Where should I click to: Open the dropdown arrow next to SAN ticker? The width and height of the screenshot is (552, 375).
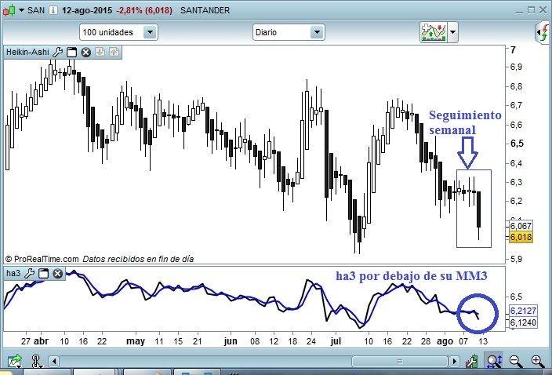pyautogui.click(x=21, y=10)
